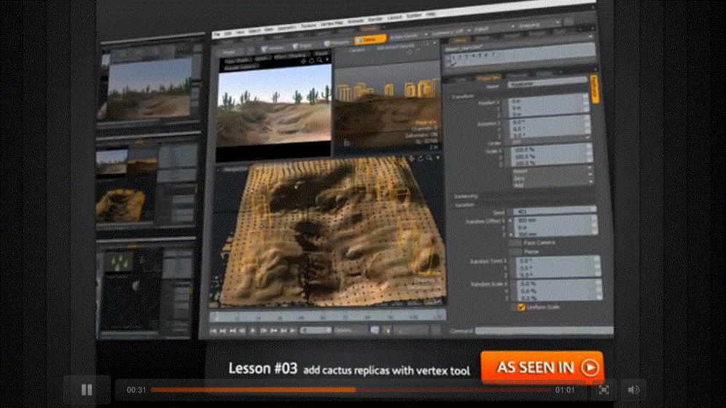Toggle the Uniform Scale checkbox
This screenshot has width=726, height=408.
[521, 307]
